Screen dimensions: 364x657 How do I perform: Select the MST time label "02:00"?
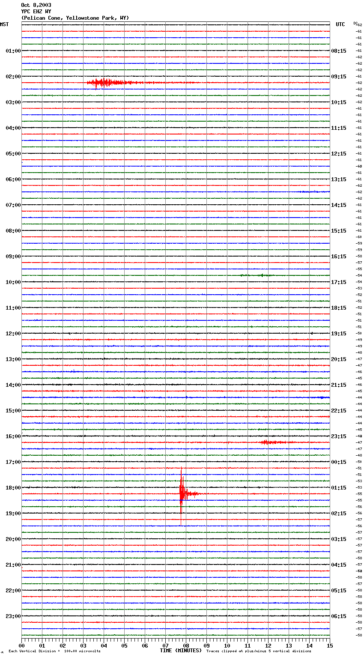pyautogui.click(x=13, y=77)
